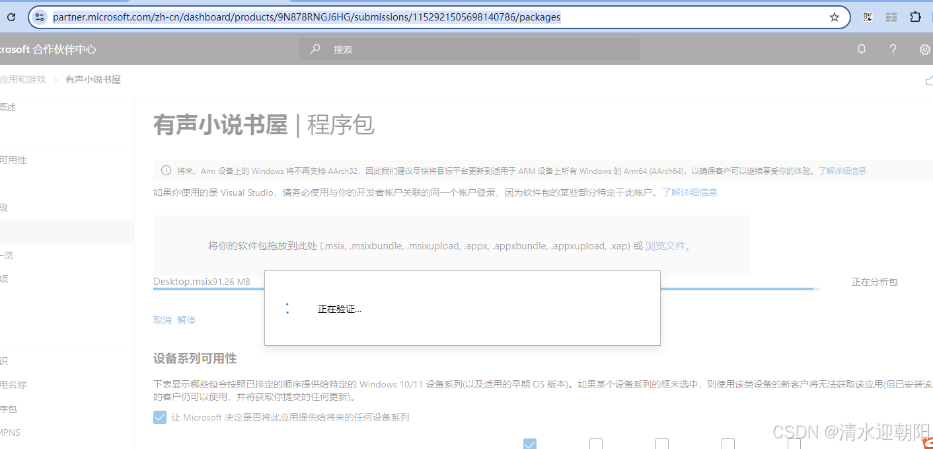Viewport: 933px width, 449px height.
Task: Click the 正在验证... dialog message
Action: [x=340, y=309]
